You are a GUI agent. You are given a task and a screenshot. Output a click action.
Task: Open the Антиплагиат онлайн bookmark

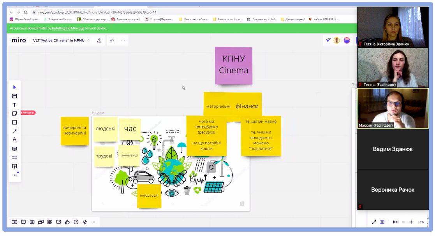pos(126,19)
